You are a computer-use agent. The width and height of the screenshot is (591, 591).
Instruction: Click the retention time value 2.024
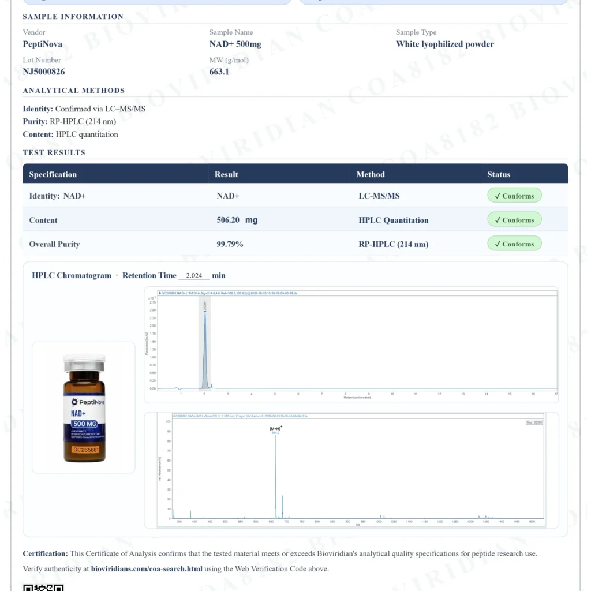pyautogui.click(x=194, y=275)
